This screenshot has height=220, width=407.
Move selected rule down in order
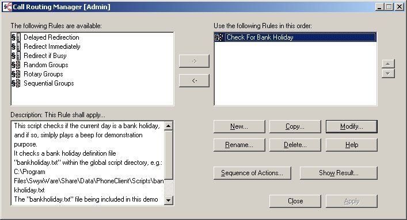click(388, 74)
